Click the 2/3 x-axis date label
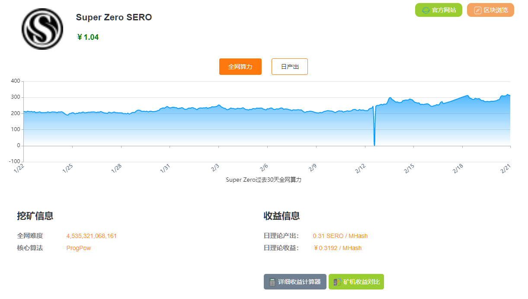 click(215, 168)
